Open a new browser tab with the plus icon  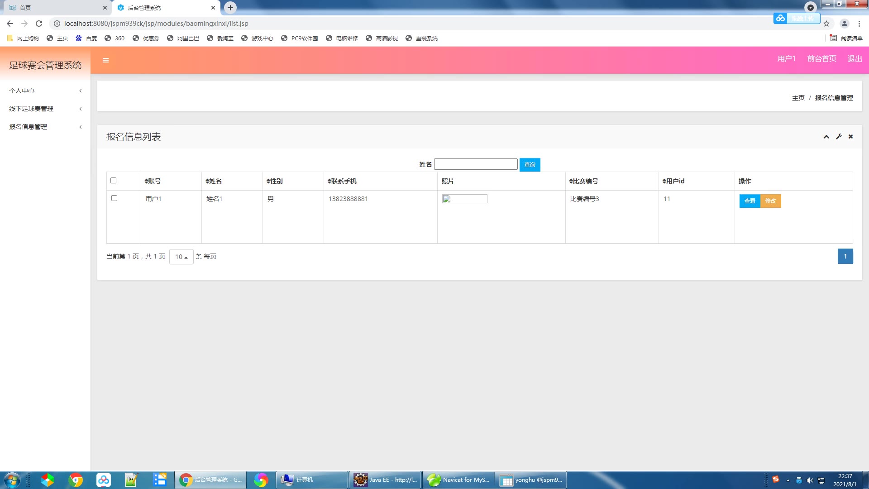[x=230, y=8]
